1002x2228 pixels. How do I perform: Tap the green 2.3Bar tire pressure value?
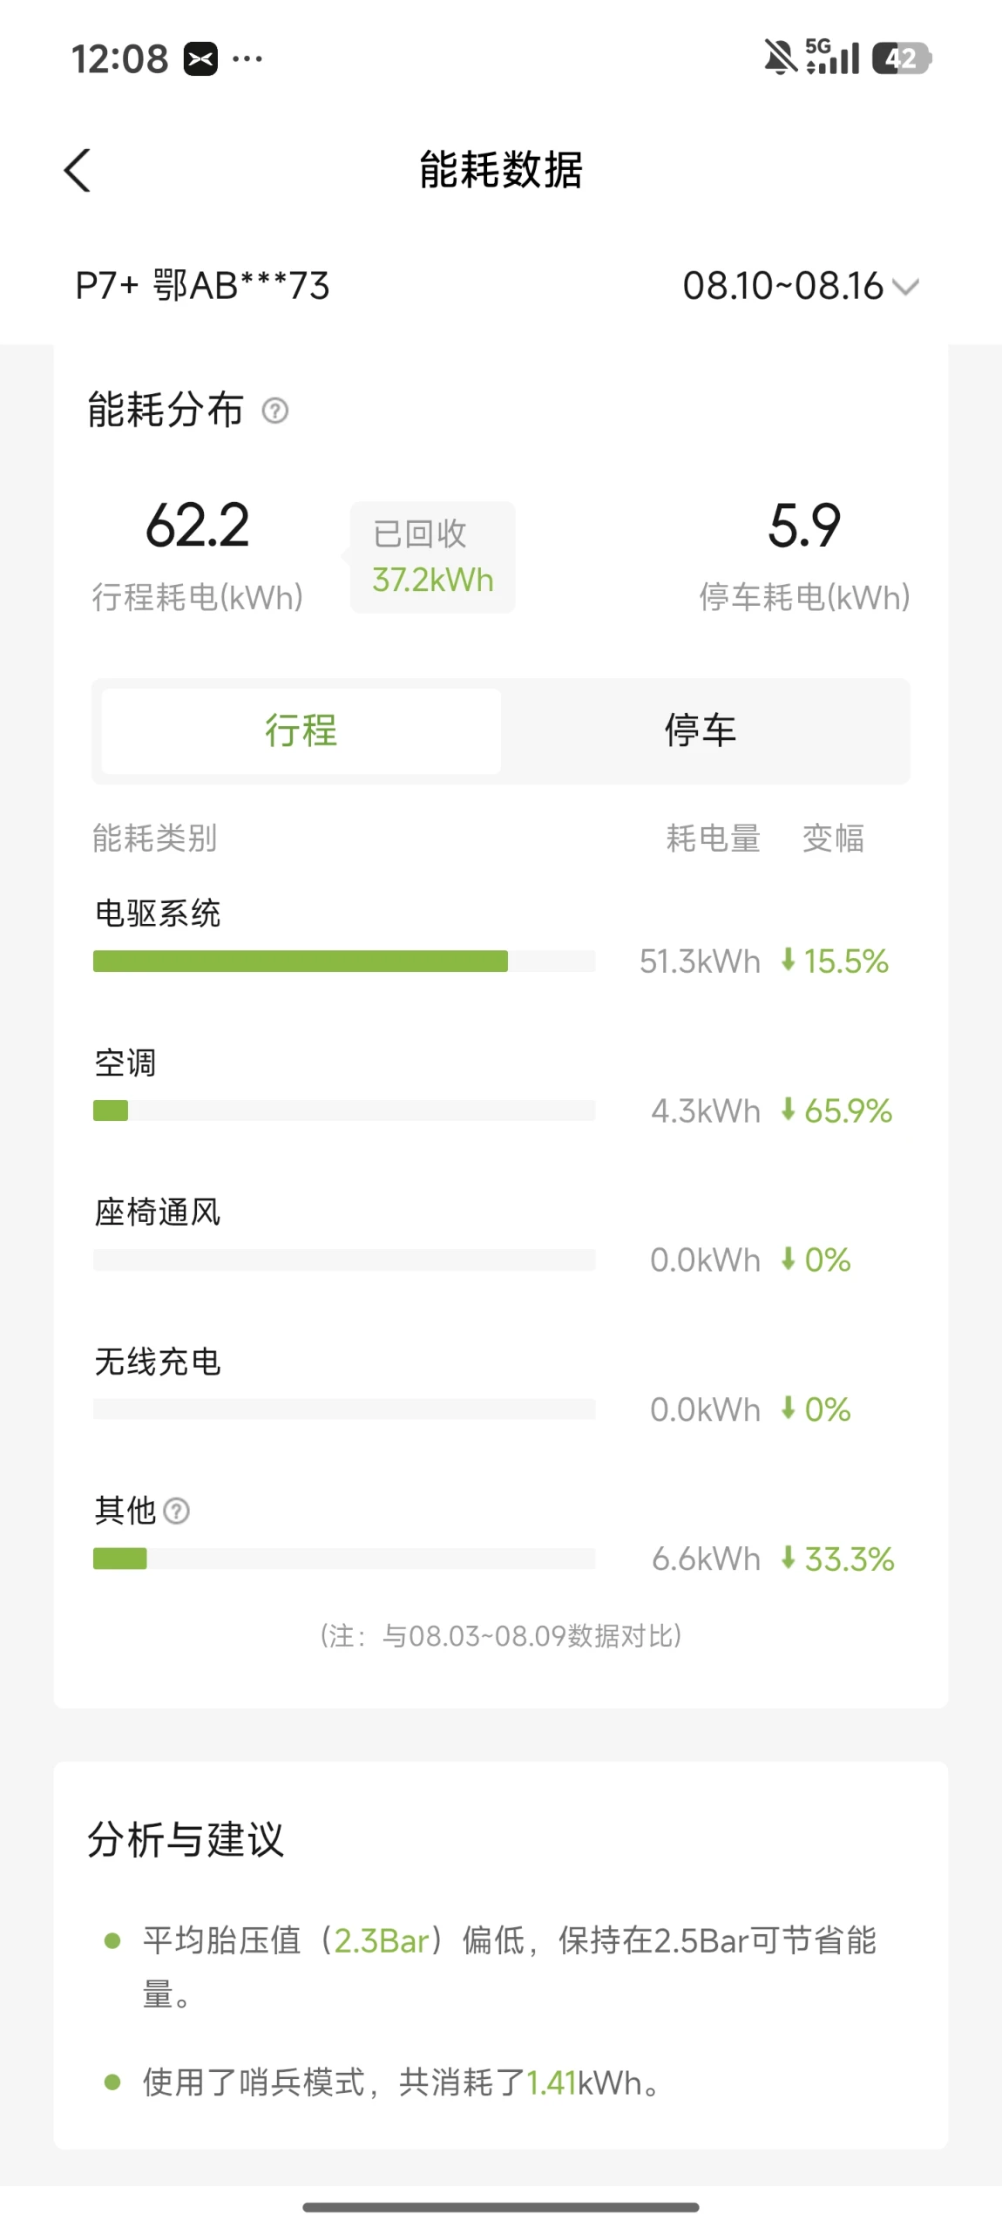[x=382, y=1940]
